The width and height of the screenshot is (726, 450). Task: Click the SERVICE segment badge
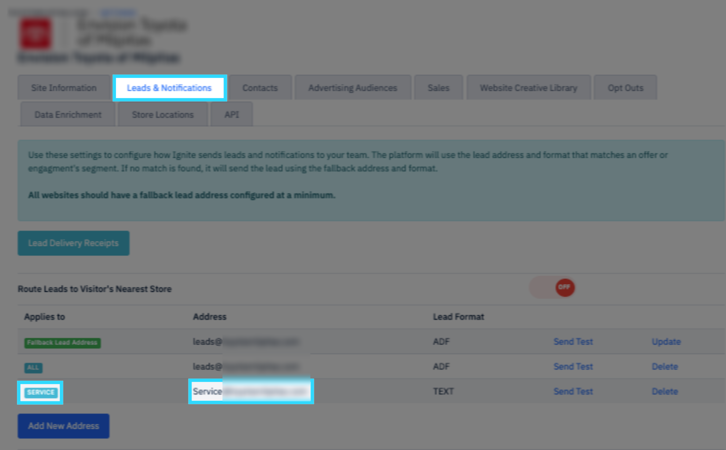click(41, 392)
